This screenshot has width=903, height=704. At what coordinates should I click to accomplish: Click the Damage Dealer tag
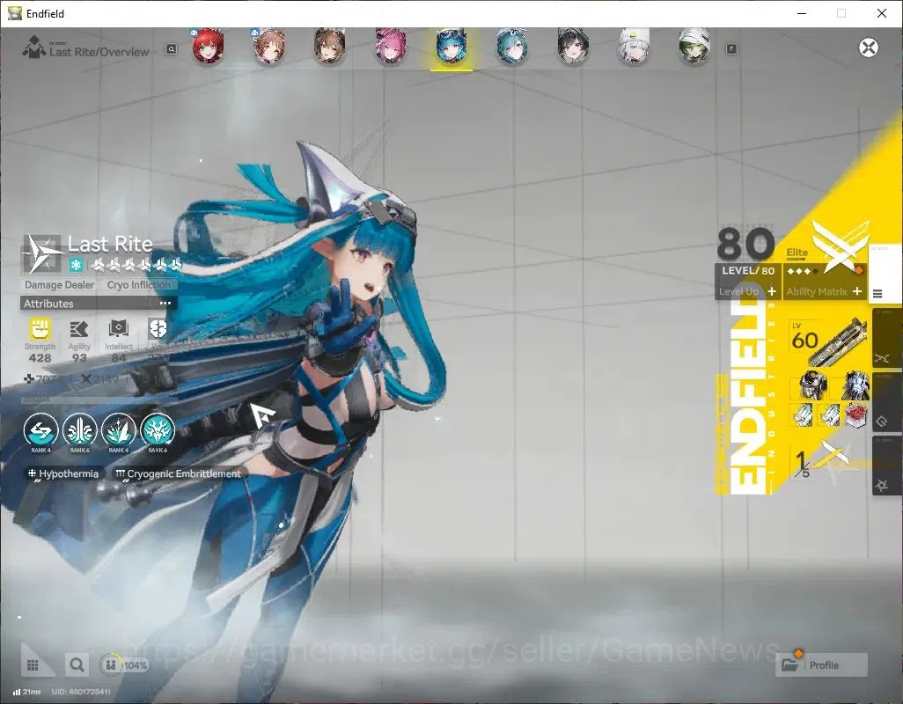(59, 285)
